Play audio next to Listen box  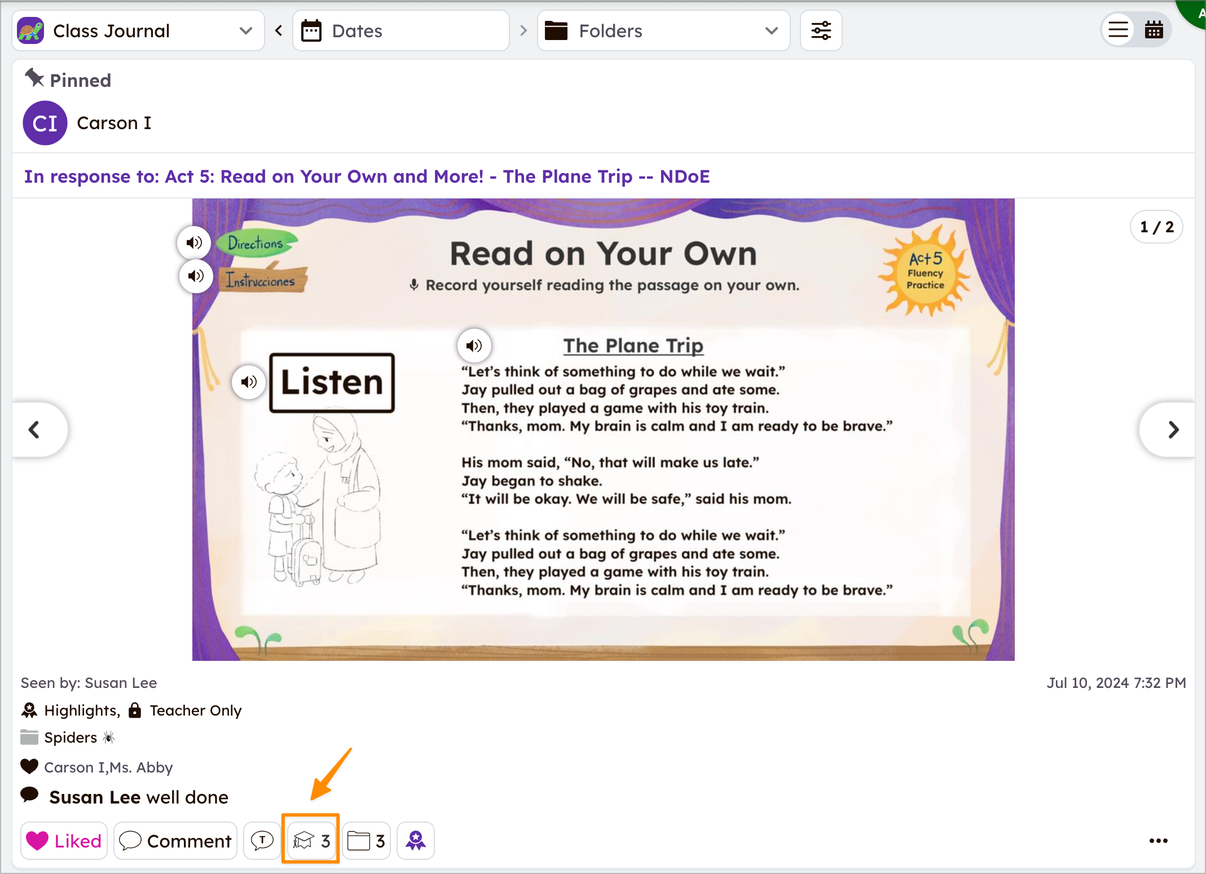pyautogui.click(x=249, y=382)
